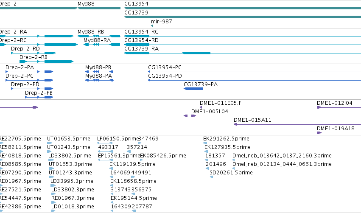361x213 pixels.
Task: Select the Drep-2-PB protein label
Action: (39, 93)
